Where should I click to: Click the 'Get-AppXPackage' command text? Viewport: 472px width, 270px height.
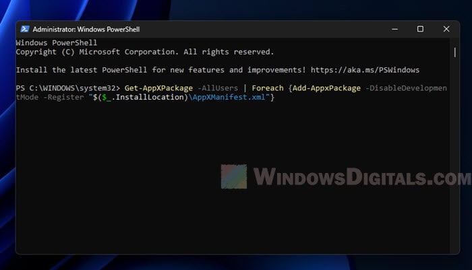click(x=158, y=88)
